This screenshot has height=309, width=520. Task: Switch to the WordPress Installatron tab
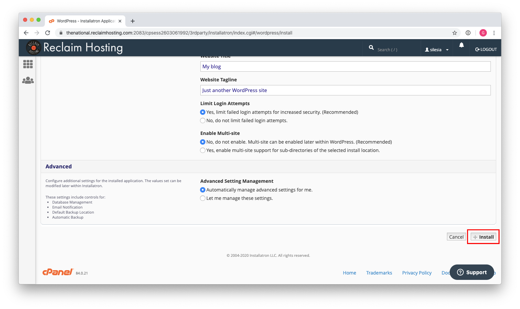85,21
